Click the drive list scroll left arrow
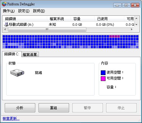The image size is (142, 123). 5,29
